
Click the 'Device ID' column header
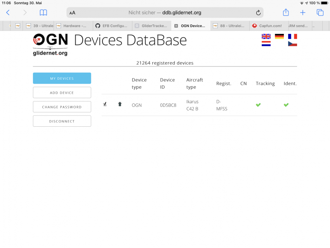pyautogui.click(x=167, y=84)
